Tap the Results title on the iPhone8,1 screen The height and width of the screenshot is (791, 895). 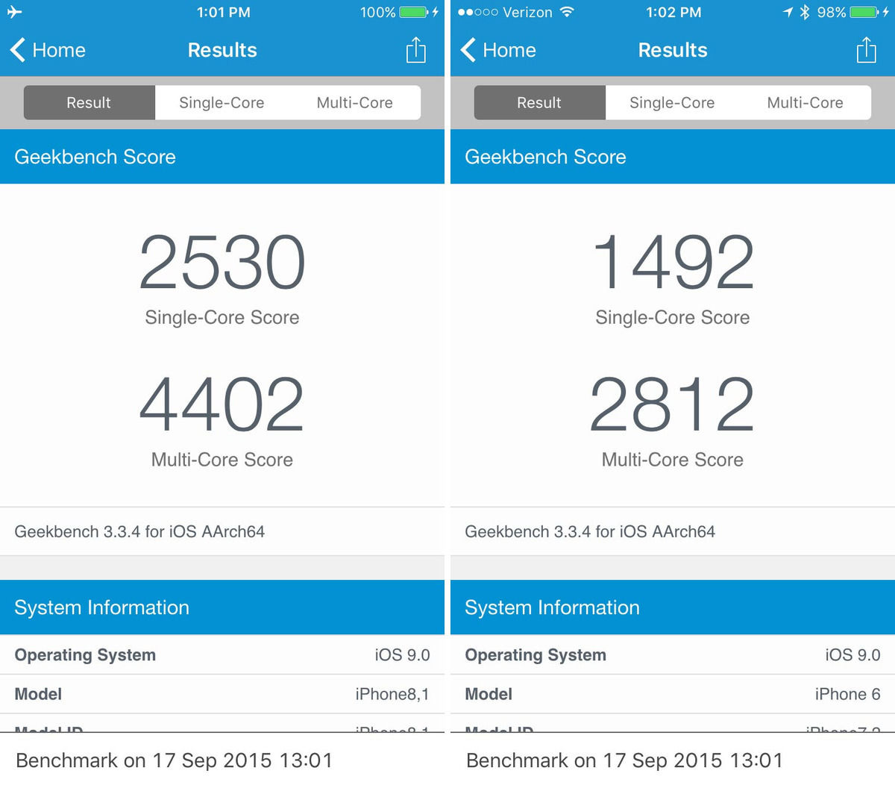coord(222,50)
